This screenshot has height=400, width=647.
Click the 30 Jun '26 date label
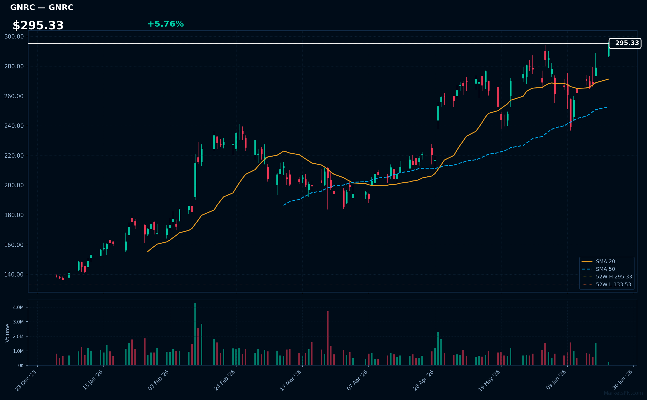click(622, 380)
